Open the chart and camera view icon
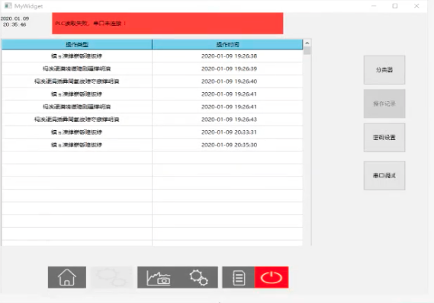This screenshot has width=434, height=303. (x=159, y=277)
